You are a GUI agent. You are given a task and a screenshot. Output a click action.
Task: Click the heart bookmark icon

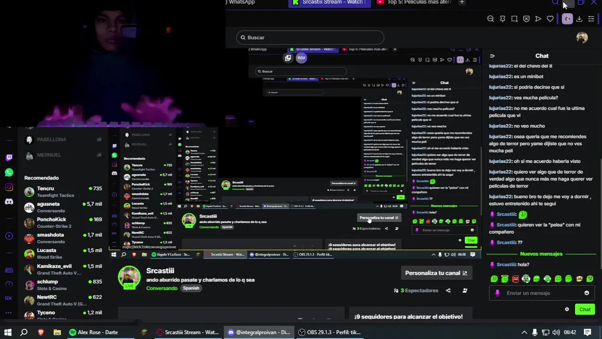pos(550,19)
